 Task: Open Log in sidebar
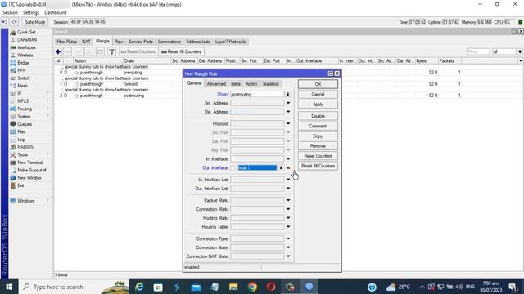20,140
